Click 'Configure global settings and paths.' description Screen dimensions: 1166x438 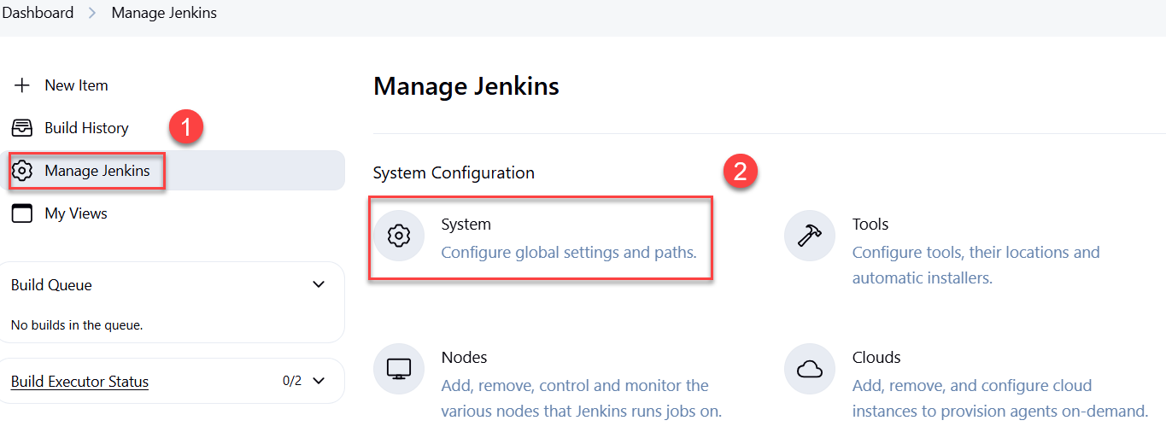coord(569,253)
